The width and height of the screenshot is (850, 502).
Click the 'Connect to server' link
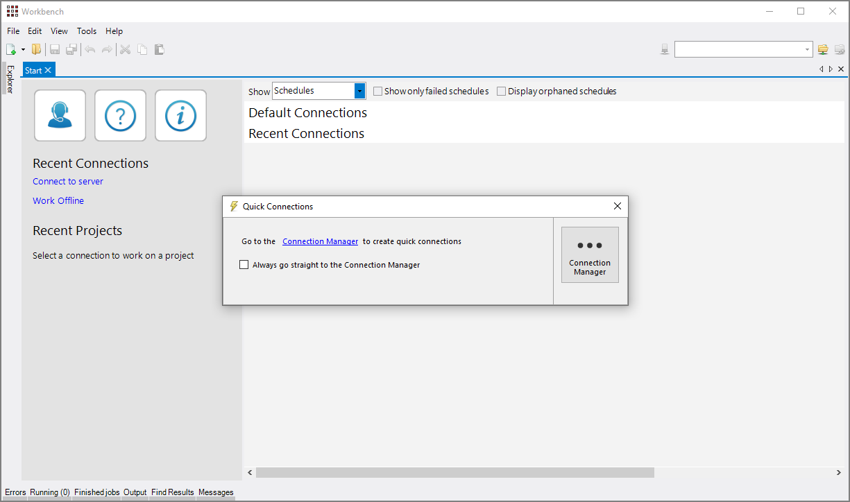tap(68, 182)
